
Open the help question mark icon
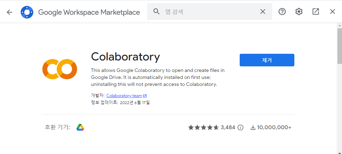tap(282, 12)
